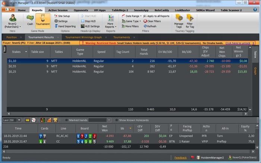This screenshot has height=163, width=261.
Task: Open the Opponents tab
Action: 81,10
